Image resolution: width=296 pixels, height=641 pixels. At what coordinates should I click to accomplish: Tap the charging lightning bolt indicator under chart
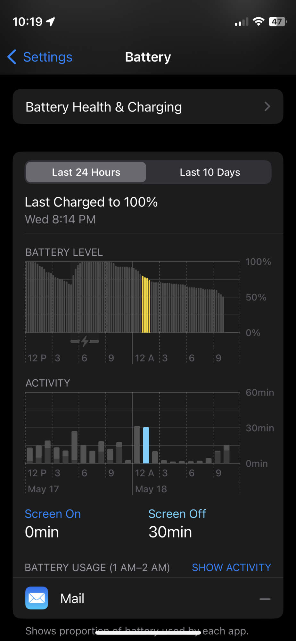(85, 341)
